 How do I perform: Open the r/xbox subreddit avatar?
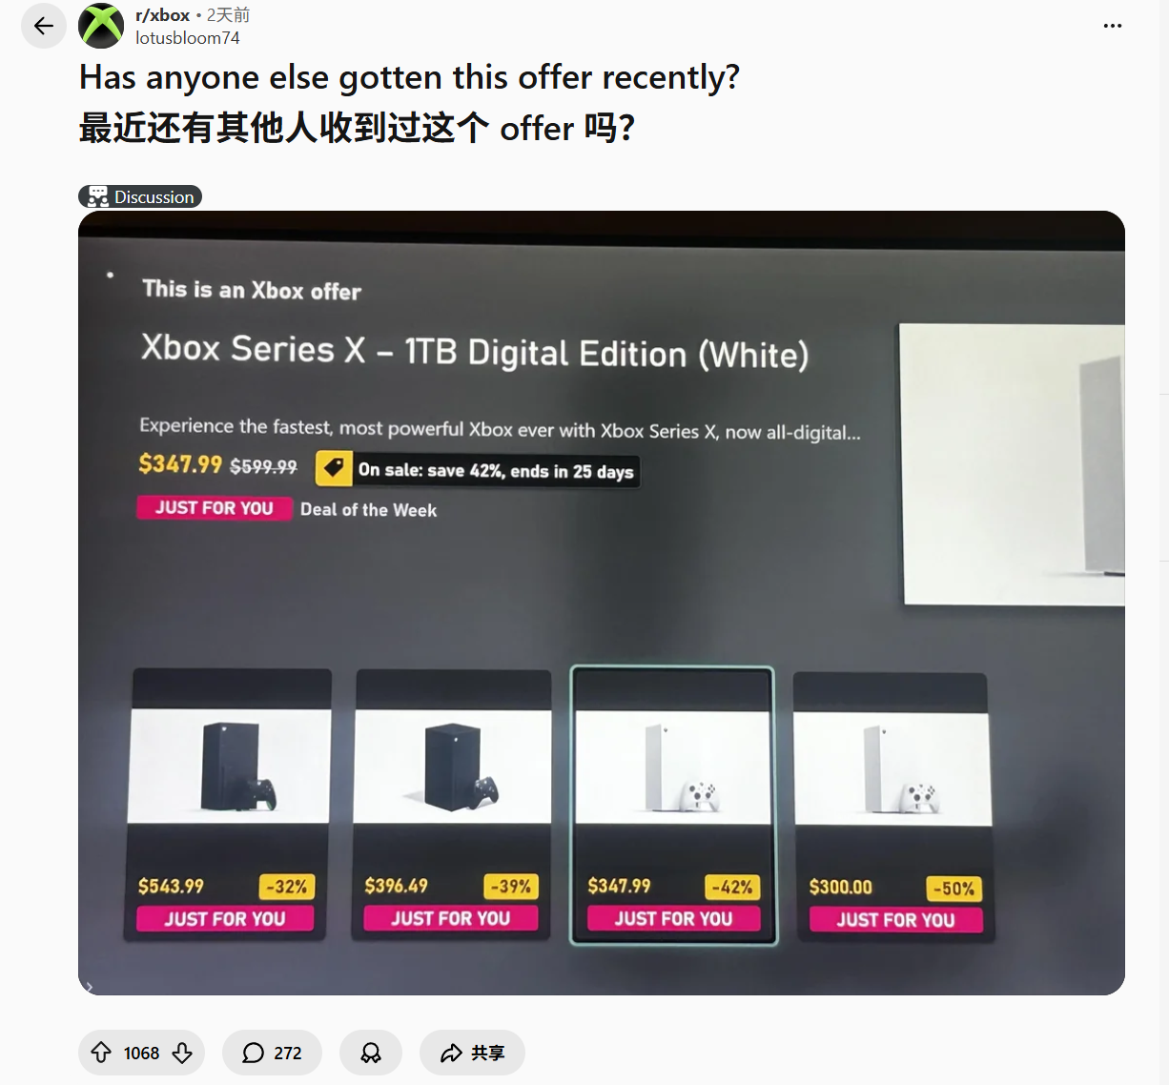[x=101, y=26]
